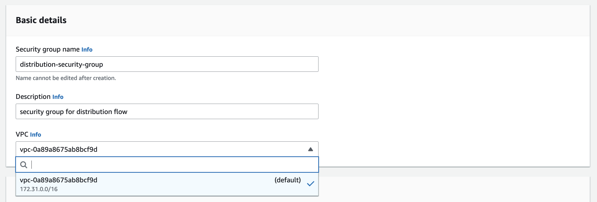Open Info link beside VPC label
This screenshot has height=202, width=597.
coord(35,135)
